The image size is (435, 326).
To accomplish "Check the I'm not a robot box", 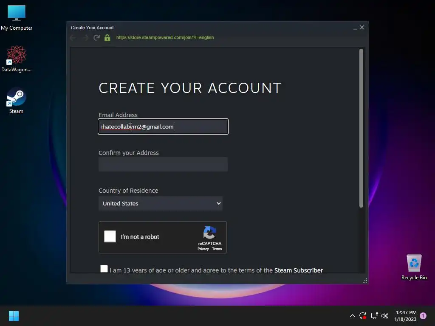I will [x=110, y=236].
